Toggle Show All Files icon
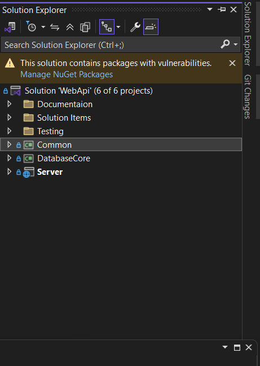 85,27
